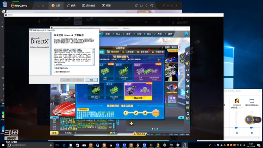Open the WeGame 主页 tab
Viewport: 263px width, 148px height.
point(56,6)
